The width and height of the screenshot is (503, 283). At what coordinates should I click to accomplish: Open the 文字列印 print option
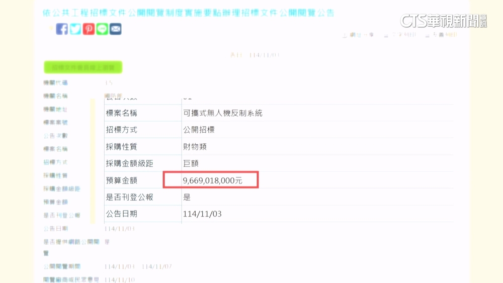coord(400,35)
